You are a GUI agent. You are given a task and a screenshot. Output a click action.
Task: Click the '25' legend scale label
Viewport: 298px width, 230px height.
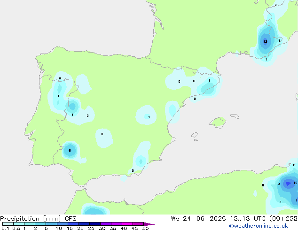(91, 228)
